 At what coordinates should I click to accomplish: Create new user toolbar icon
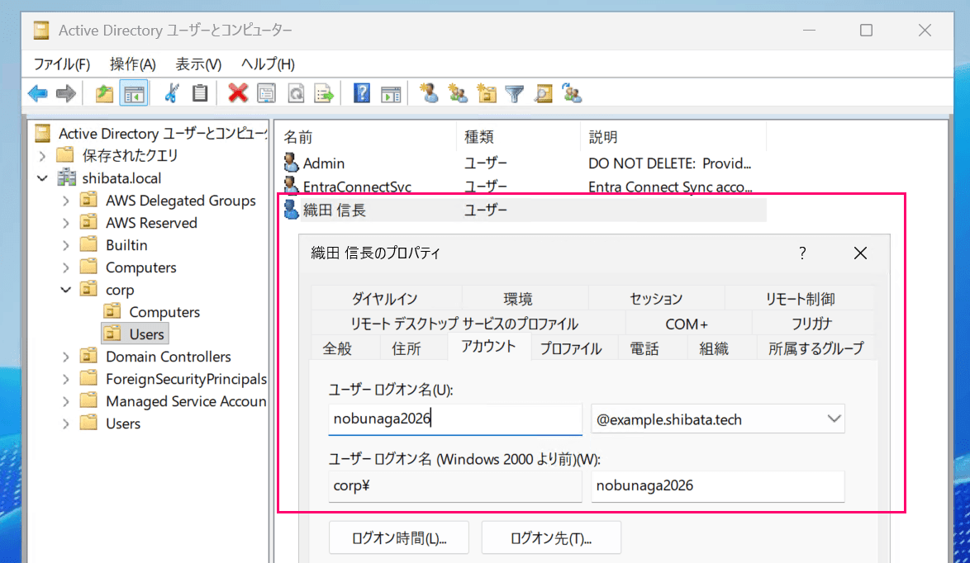pyautogui.click(x=429, y=94)
